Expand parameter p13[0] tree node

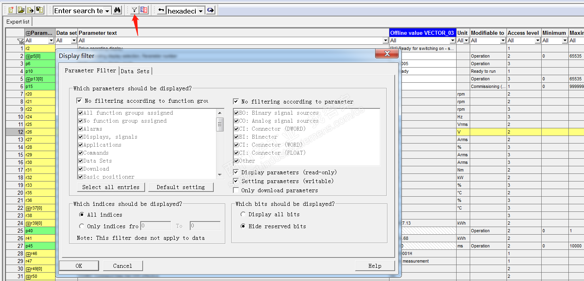[x=28, y=79]
